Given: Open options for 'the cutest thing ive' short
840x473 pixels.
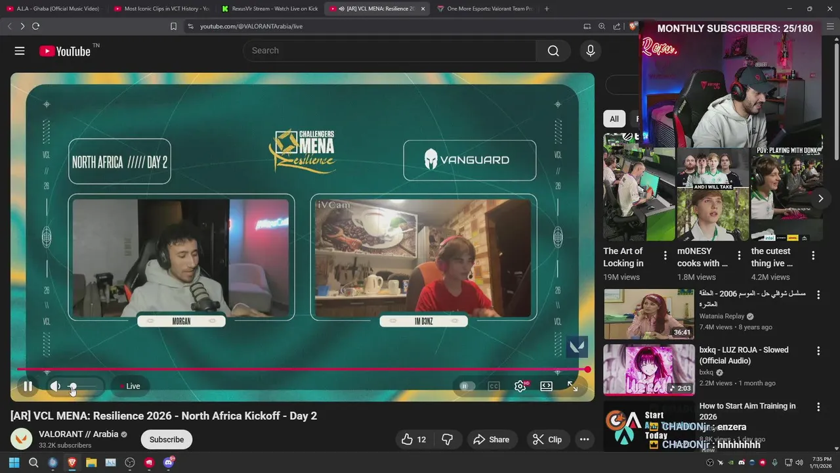Looking at the screenshot, I should pyautogui.click(x=813, y=256).
